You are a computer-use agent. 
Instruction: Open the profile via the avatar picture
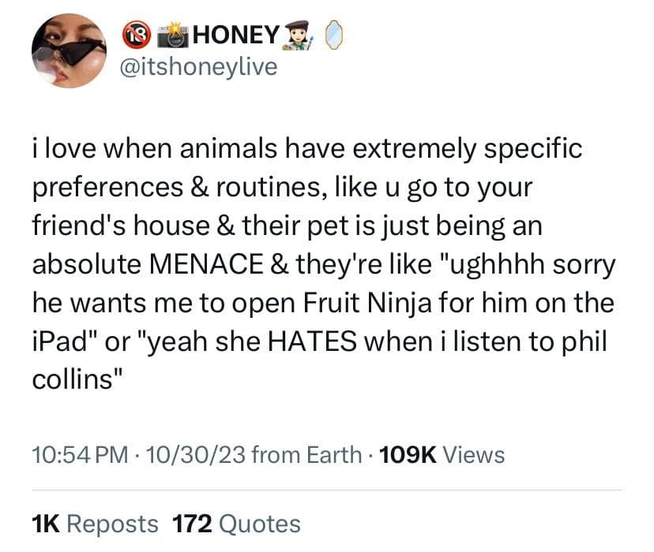[x=68, y=50]
